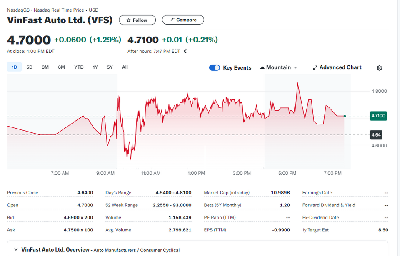Screen dimensions: 400x256
Task: Follow VinFast Auto Ltd. stock
Action: point(137,20)
